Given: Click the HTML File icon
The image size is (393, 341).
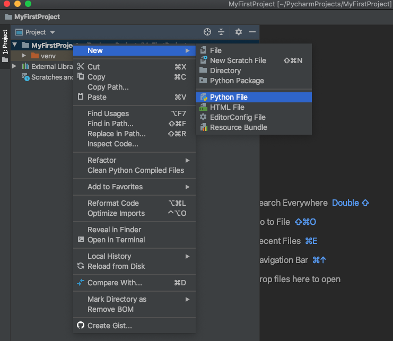Looking at the screenshot, I should pos(203,107).
